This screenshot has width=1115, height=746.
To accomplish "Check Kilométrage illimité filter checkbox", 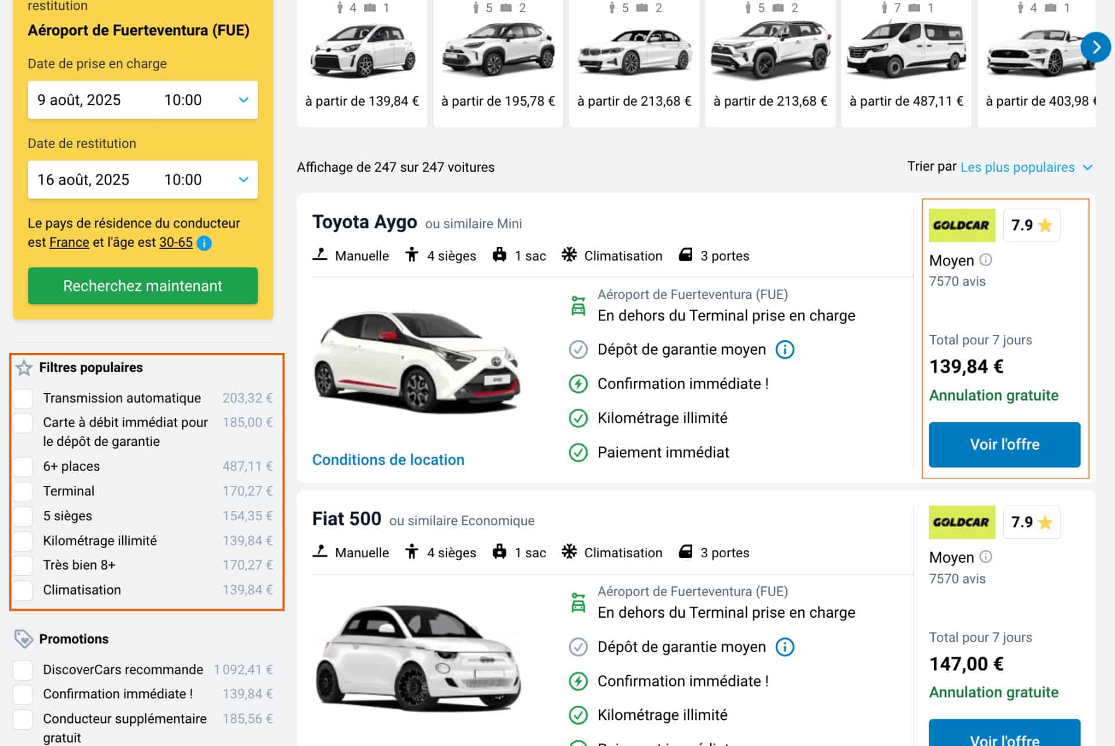I will pos(23,540).
